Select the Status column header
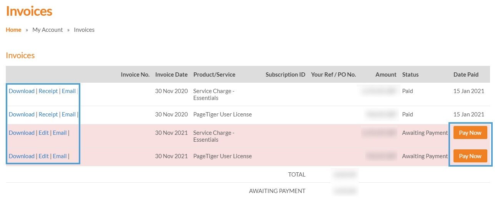The height and width of the screenshot is (198, 495). (x=410, y=75)
